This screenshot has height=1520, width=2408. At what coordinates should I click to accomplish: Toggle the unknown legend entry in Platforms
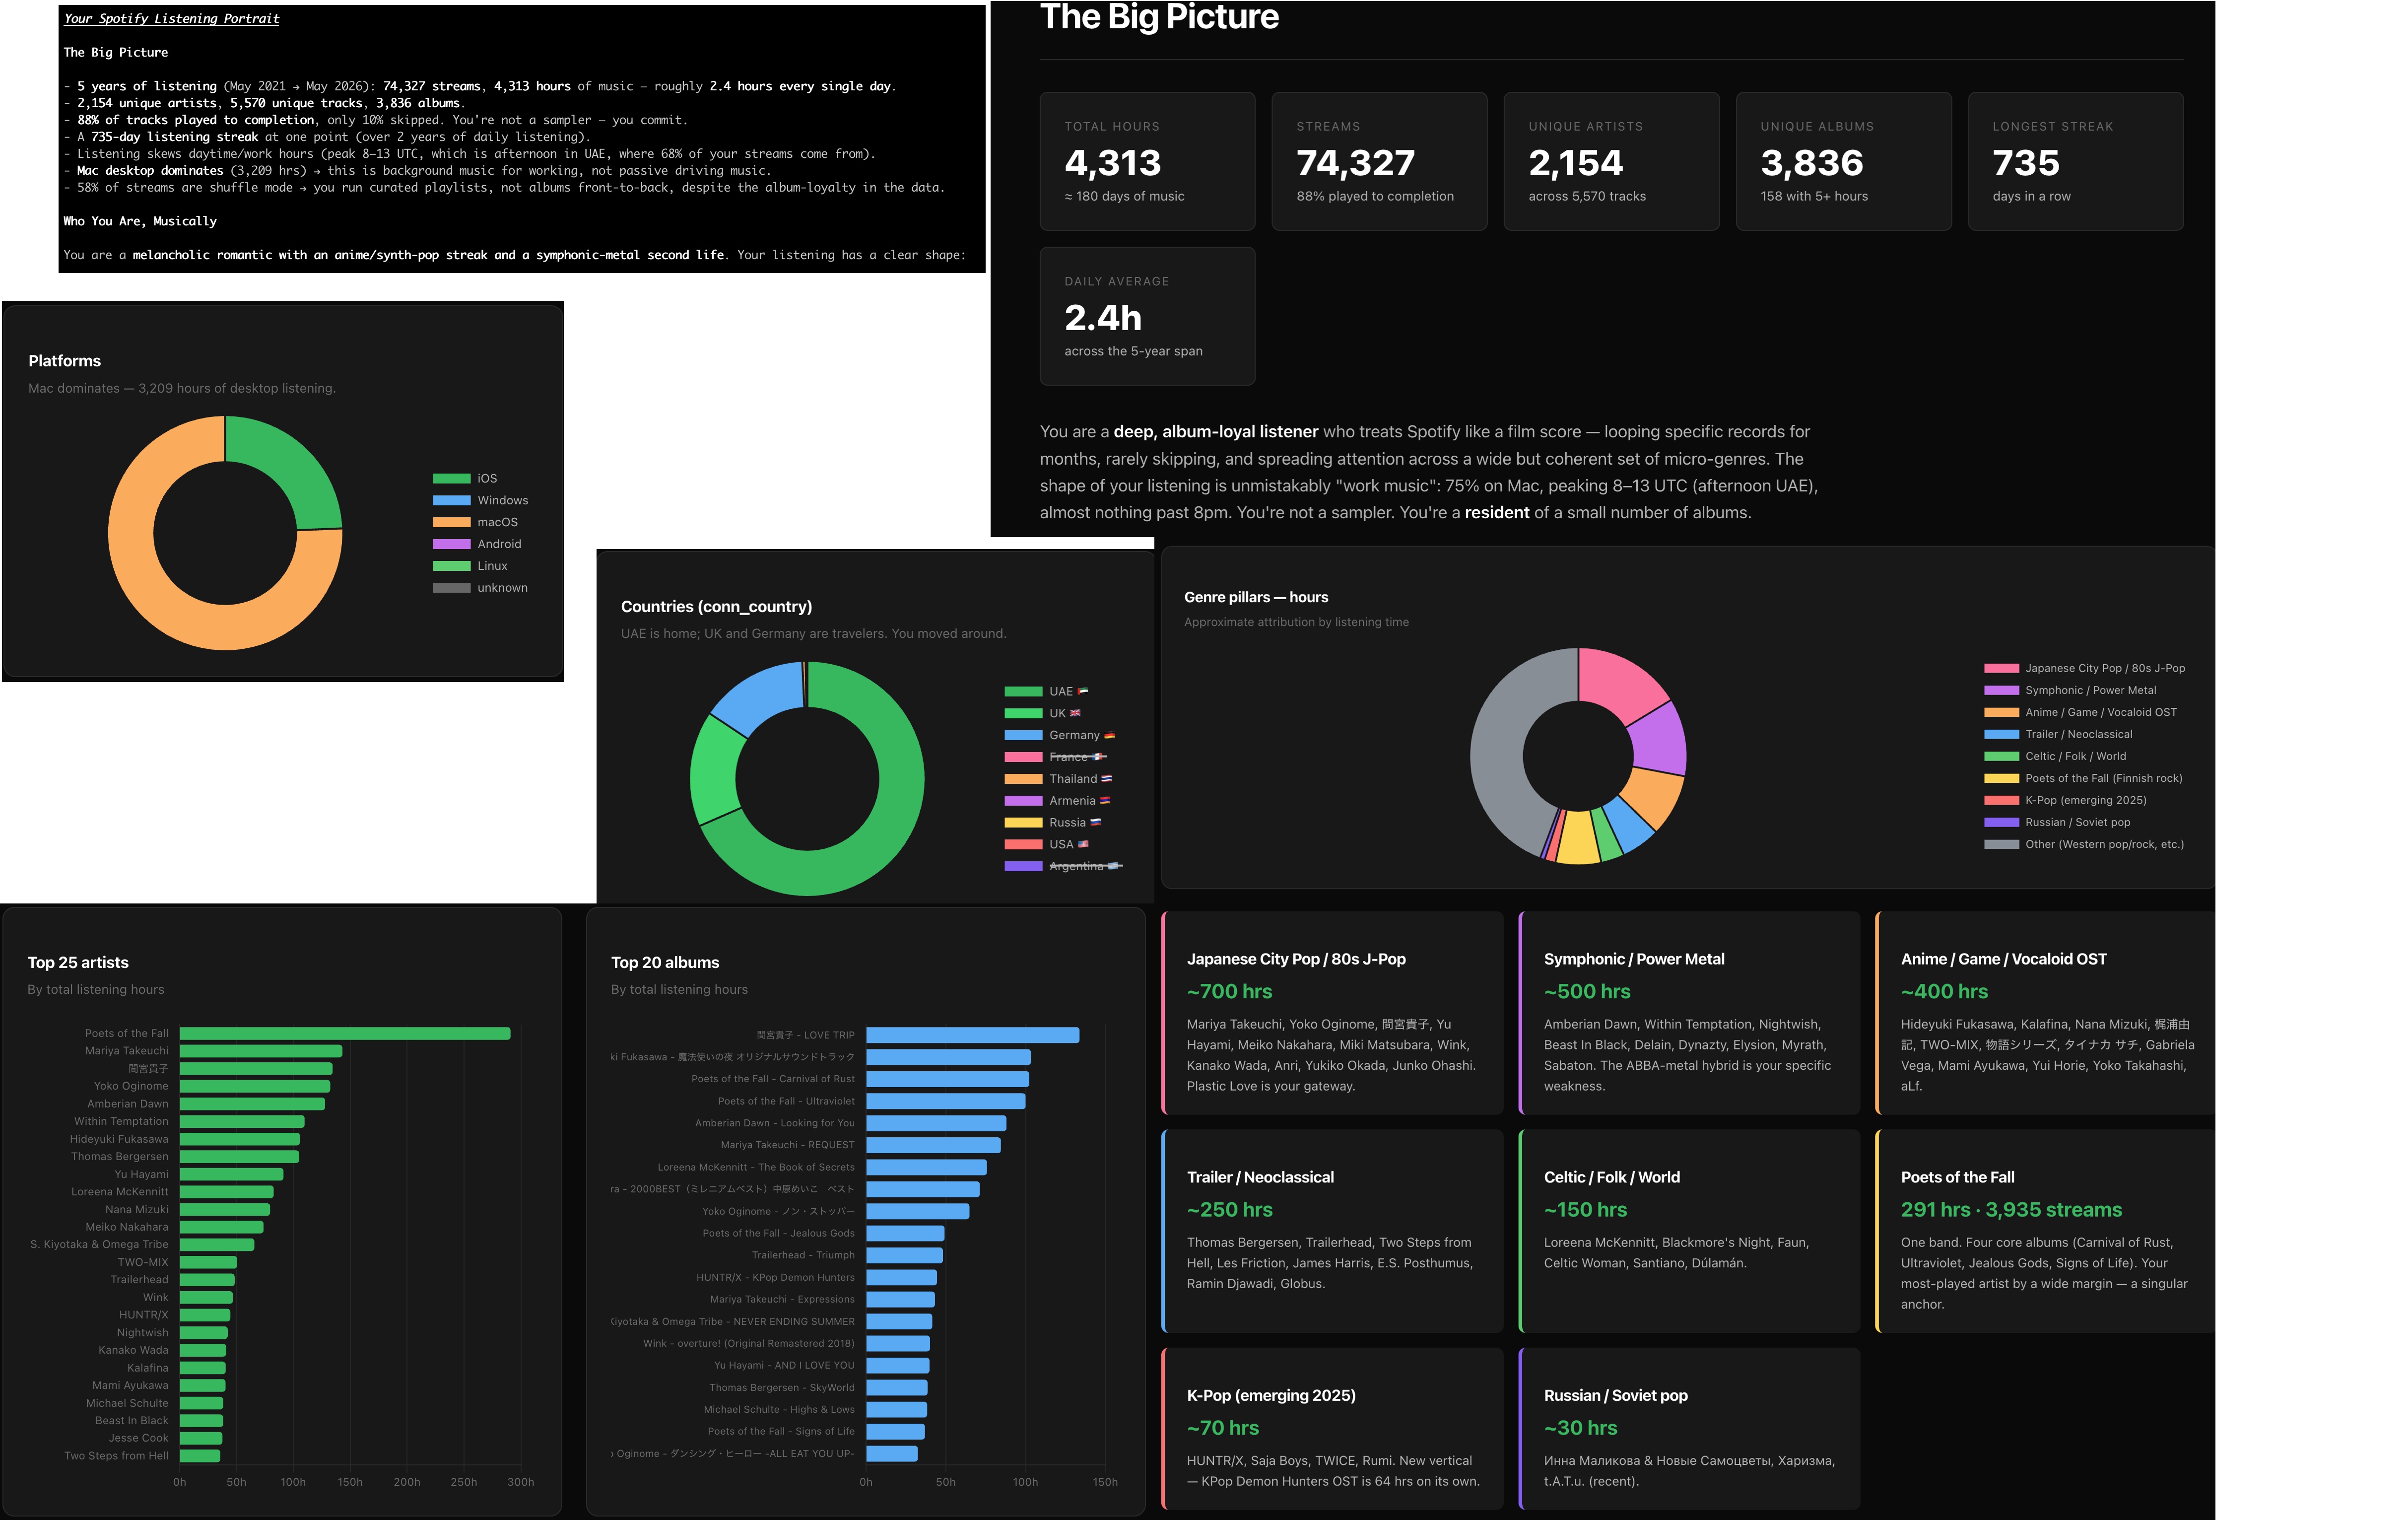[x=480, y=588]
